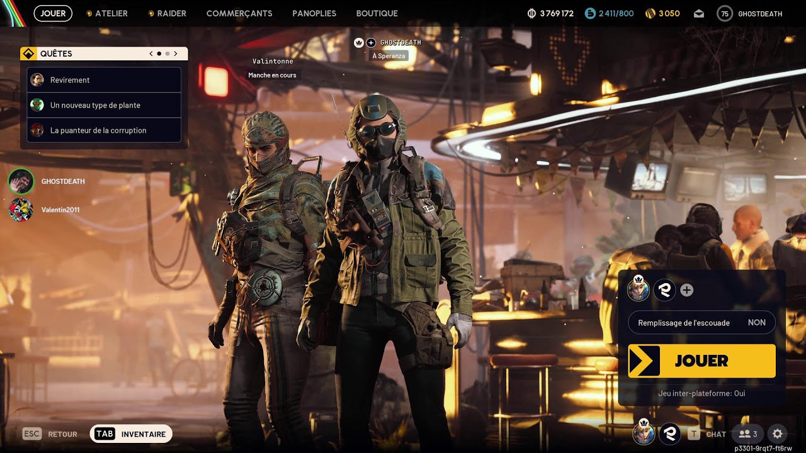The height and width of the screenshot is (453, 806).
Task: Select the GHOSTDEATH name in squad list
Action: [63, 181]
